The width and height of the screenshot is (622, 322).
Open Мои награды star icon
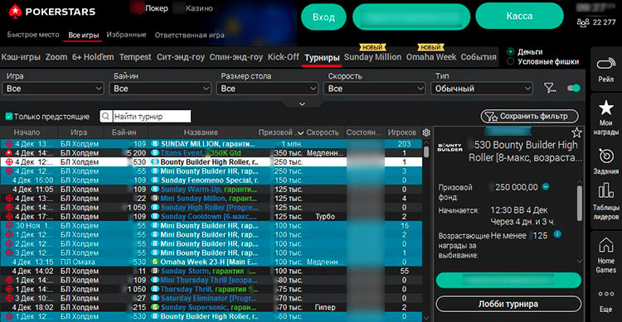605,108
